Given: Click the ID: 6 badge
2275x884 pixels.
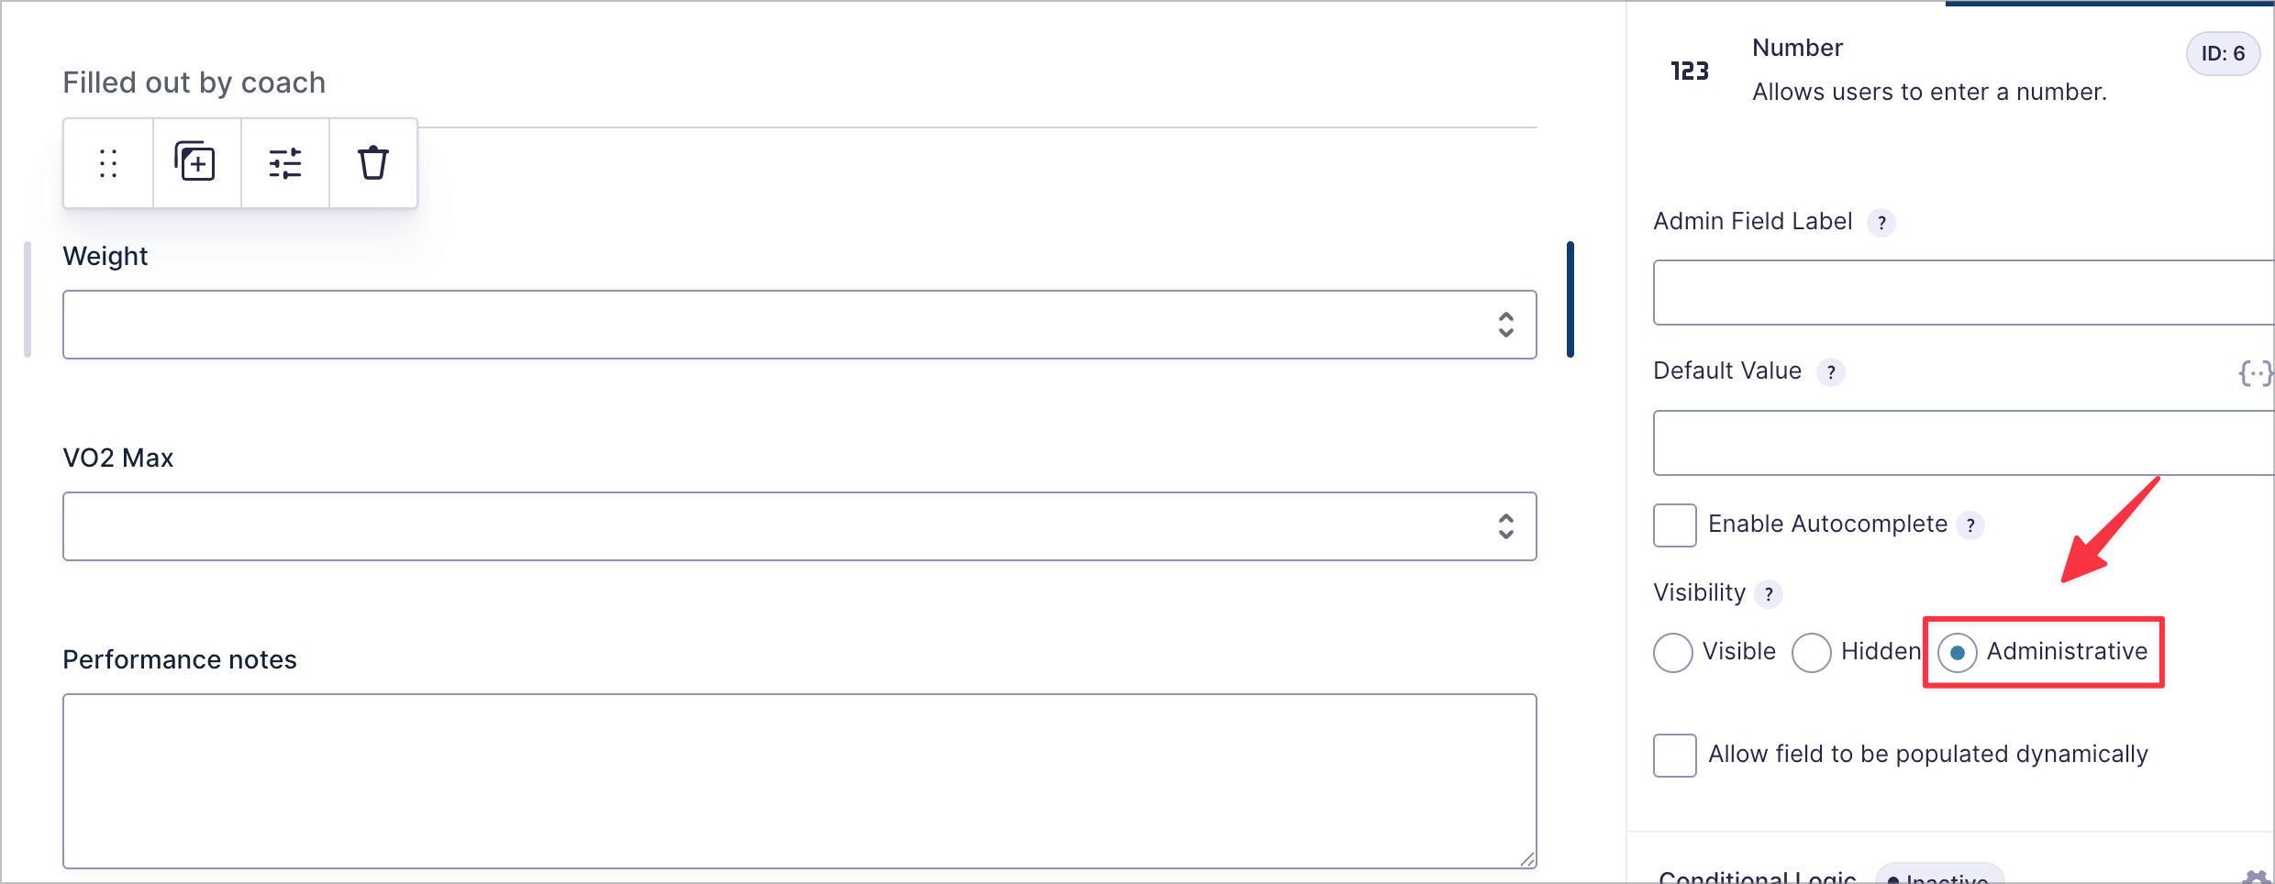Looking at the screenshot, I should [2224, 53].
